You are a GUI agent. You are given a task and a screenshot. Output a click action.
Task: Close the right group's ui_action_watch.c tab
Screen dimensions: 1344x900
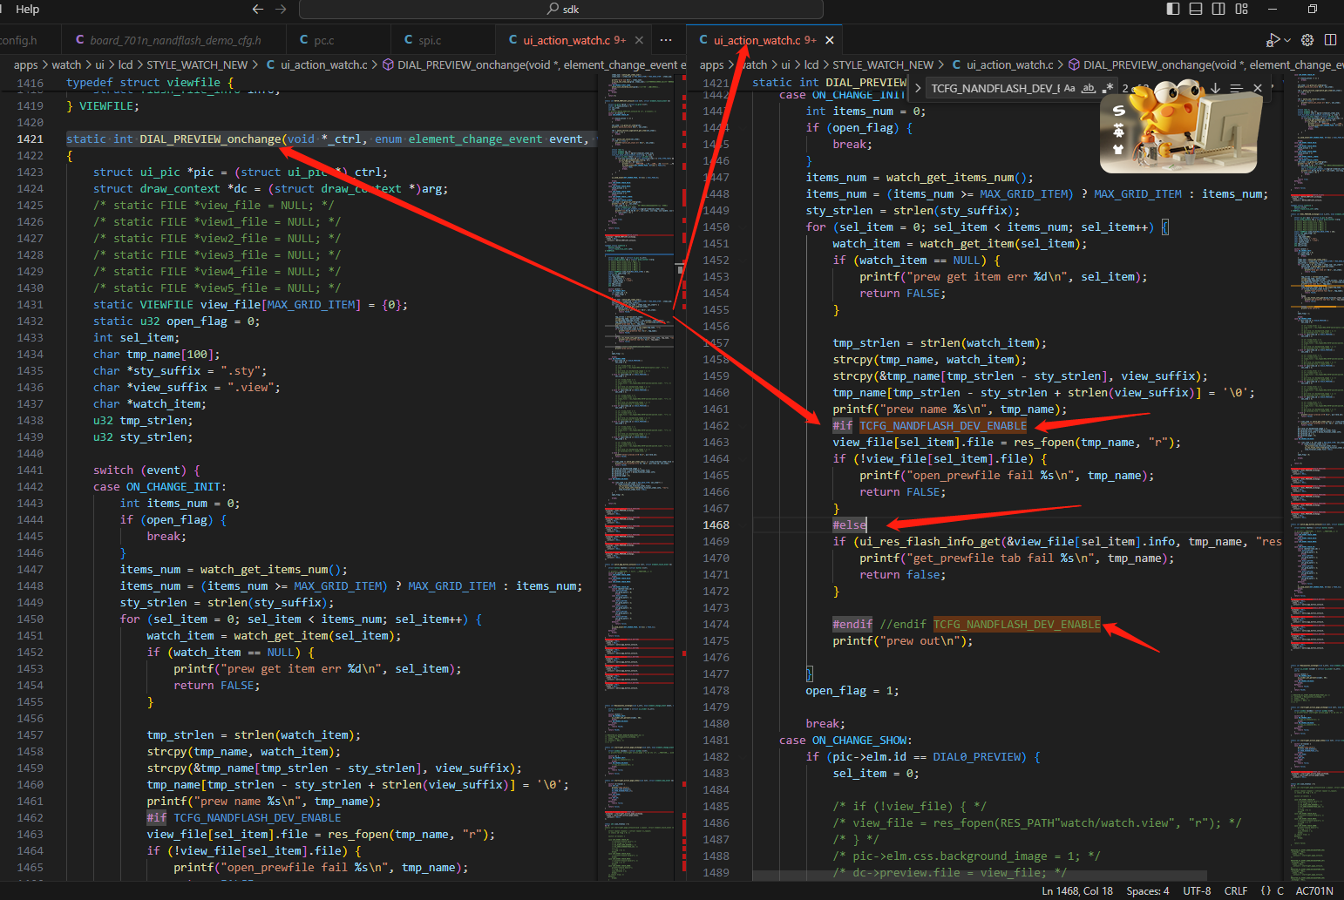click(830, 40)
